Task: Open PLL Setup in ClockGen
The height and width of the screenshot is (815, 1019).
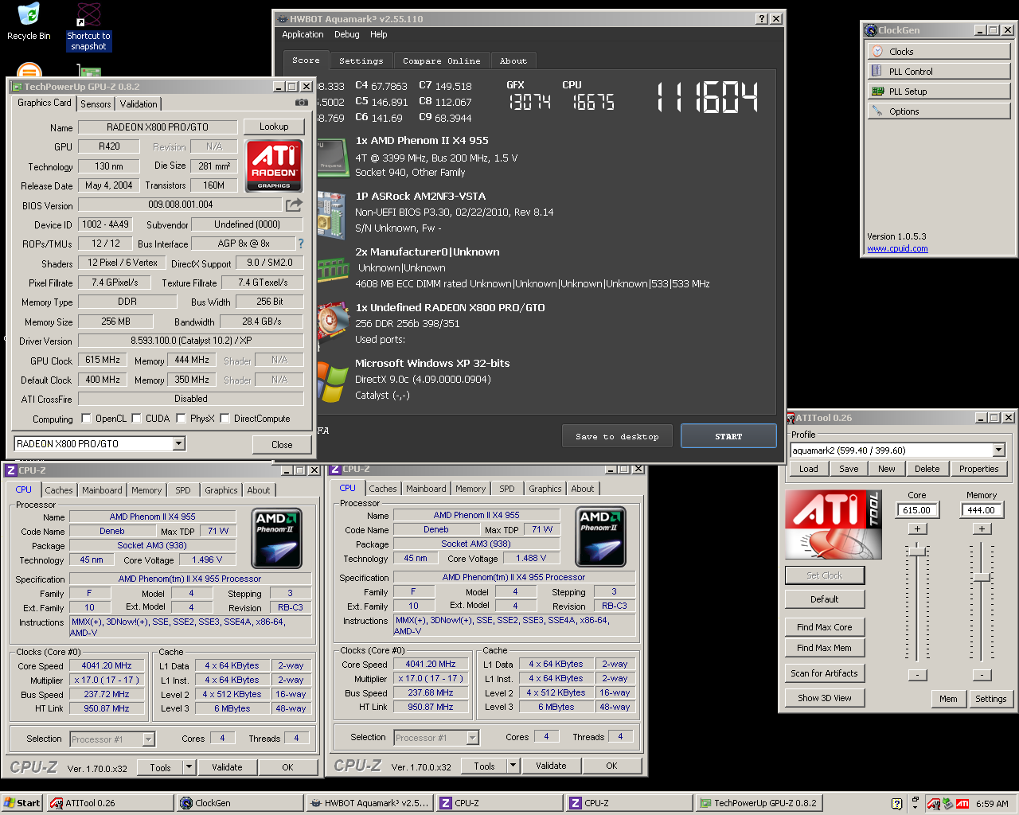Action: [x=939, y=92]
